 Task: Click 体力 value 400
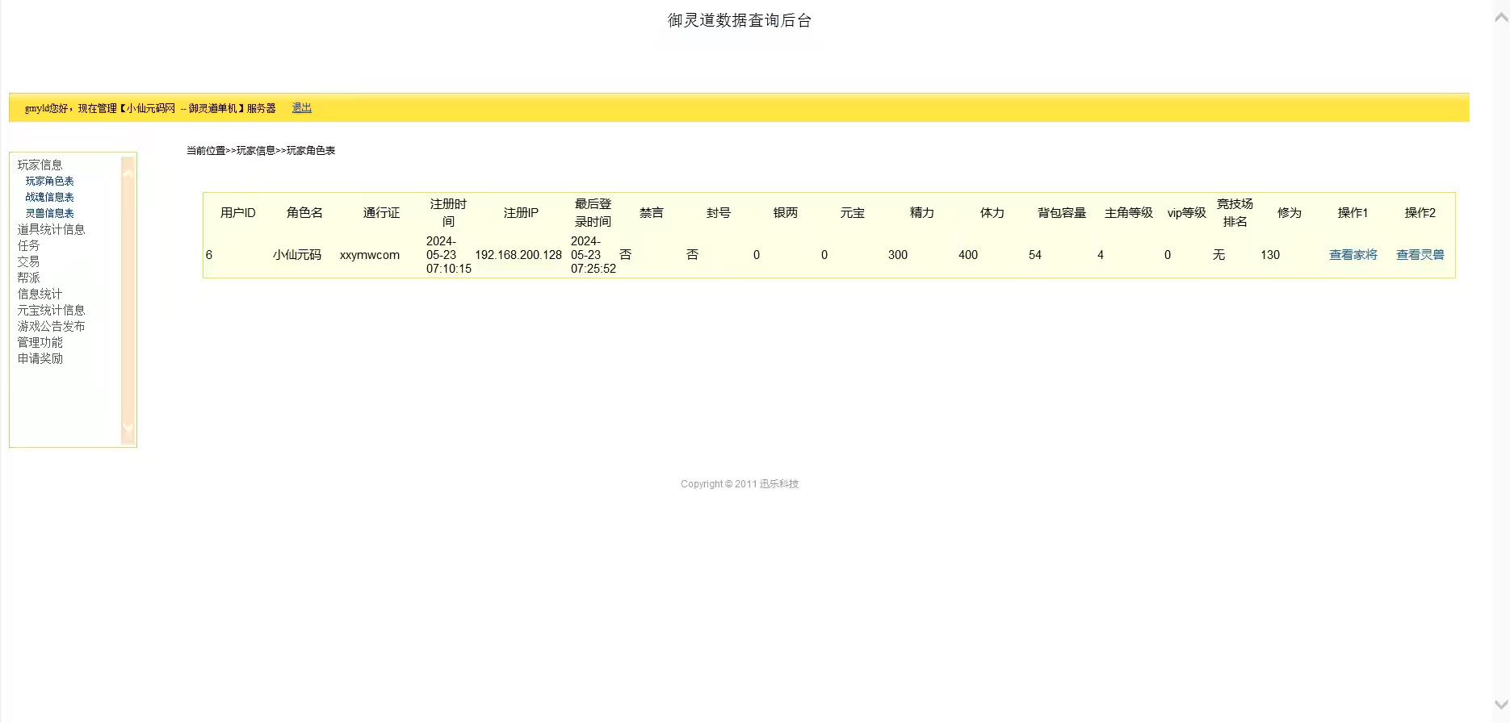pyautogui.click(x=968, y=255)
